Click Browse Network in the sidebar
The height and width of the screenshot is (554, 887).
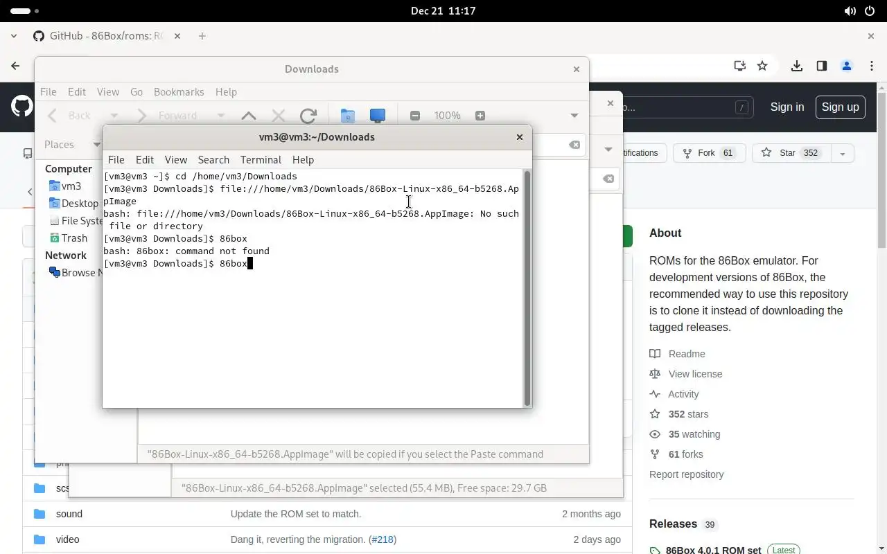(75, 272)
